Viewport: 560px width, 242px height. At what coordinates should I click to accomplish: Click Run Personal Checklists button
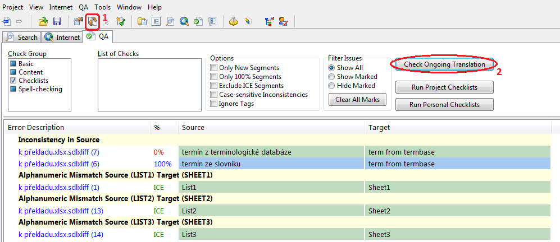pyautogui.click(x=444, y=104)
